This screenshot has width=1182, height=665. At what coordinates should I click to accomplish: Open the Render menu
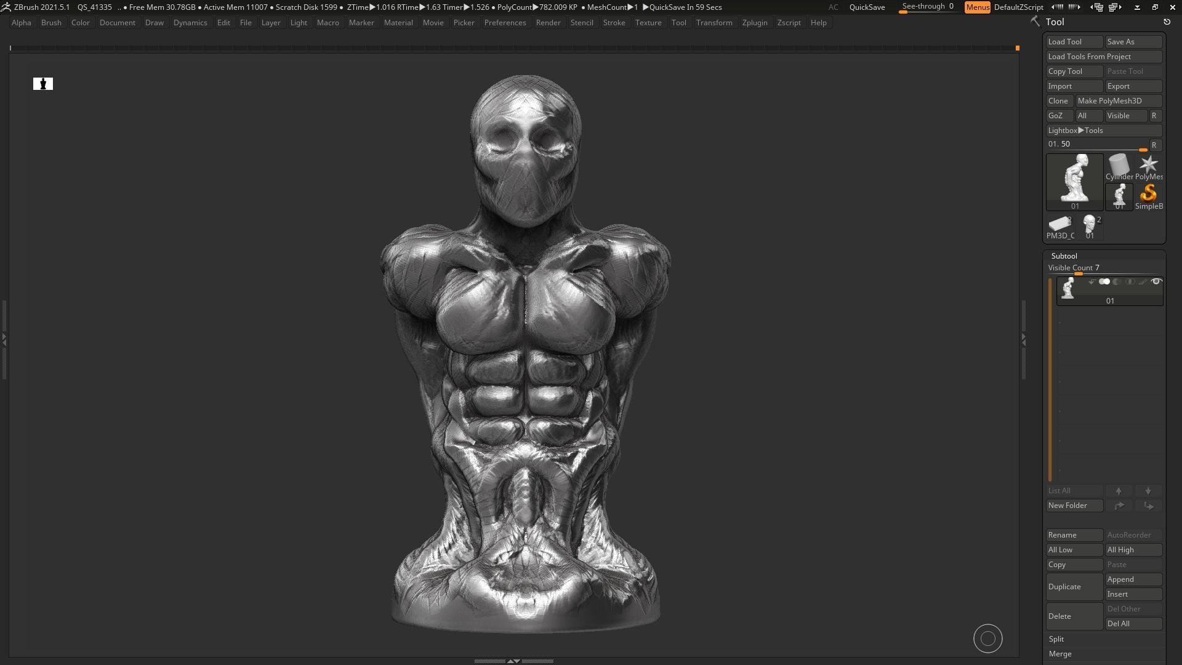548,22
